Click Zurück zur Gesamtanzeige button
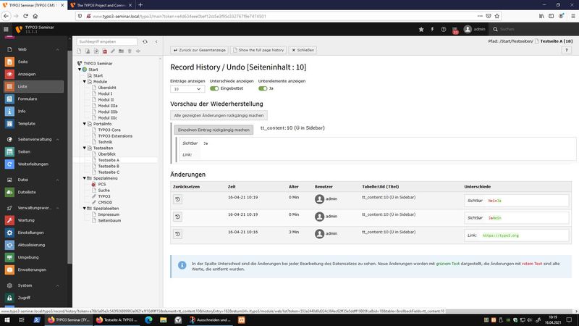This screenshot has height=326, width=579. point(200,50)
